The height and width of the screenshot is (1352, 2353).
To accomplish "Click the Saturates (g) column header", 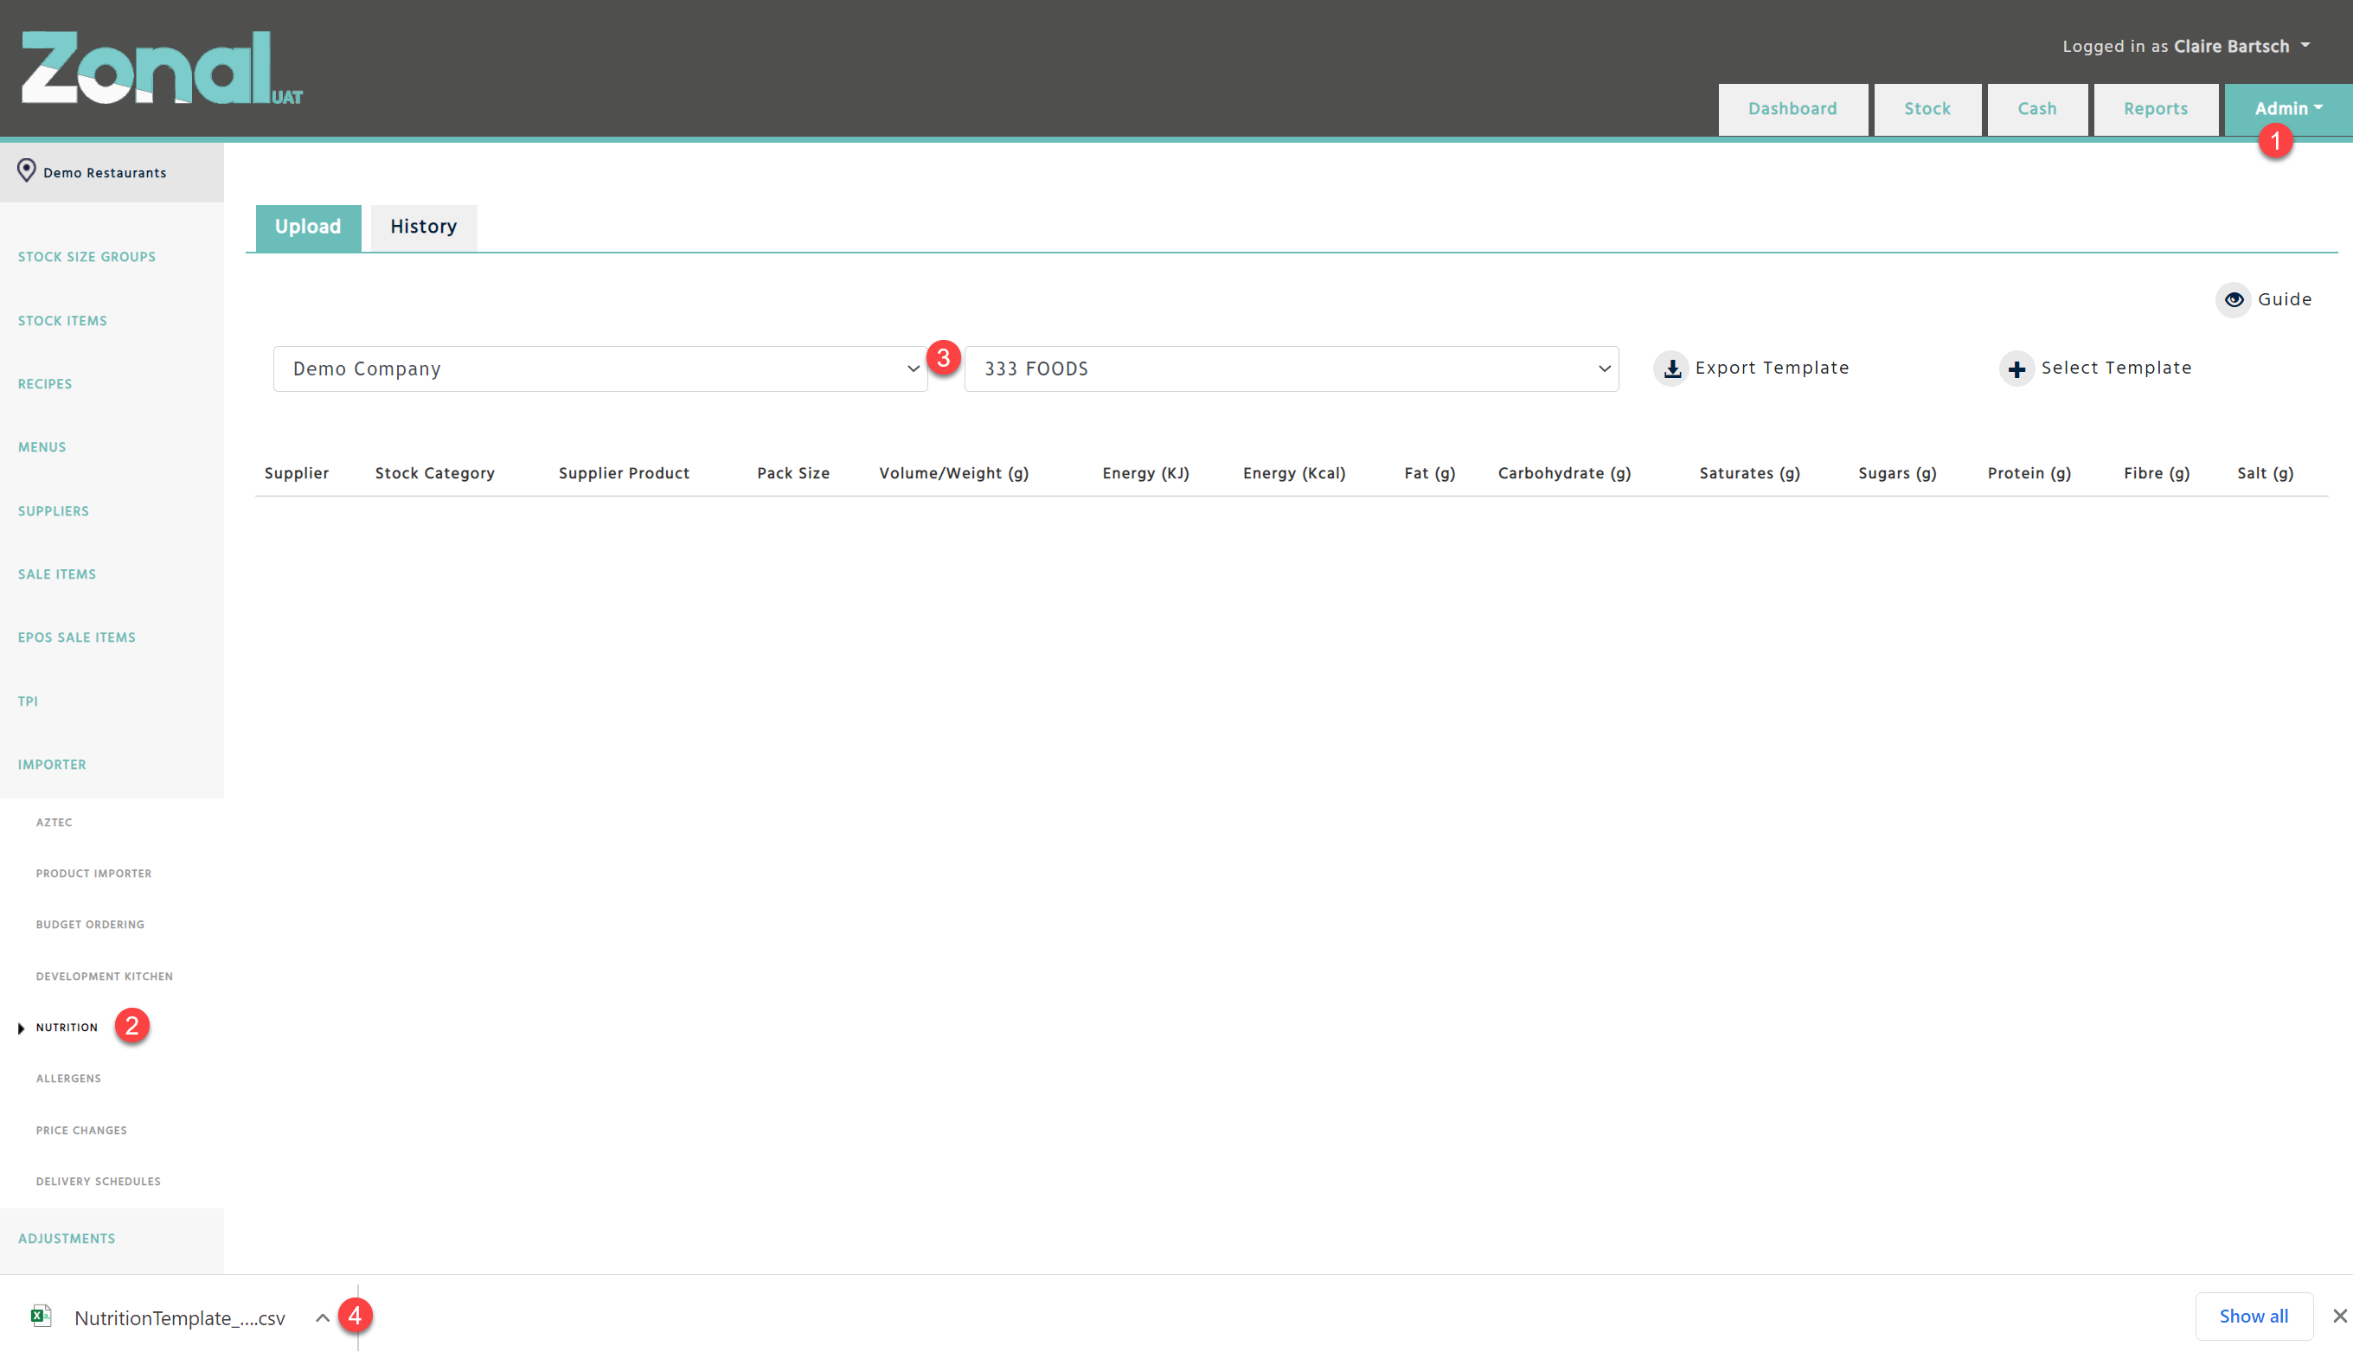I will (1749, 473).
